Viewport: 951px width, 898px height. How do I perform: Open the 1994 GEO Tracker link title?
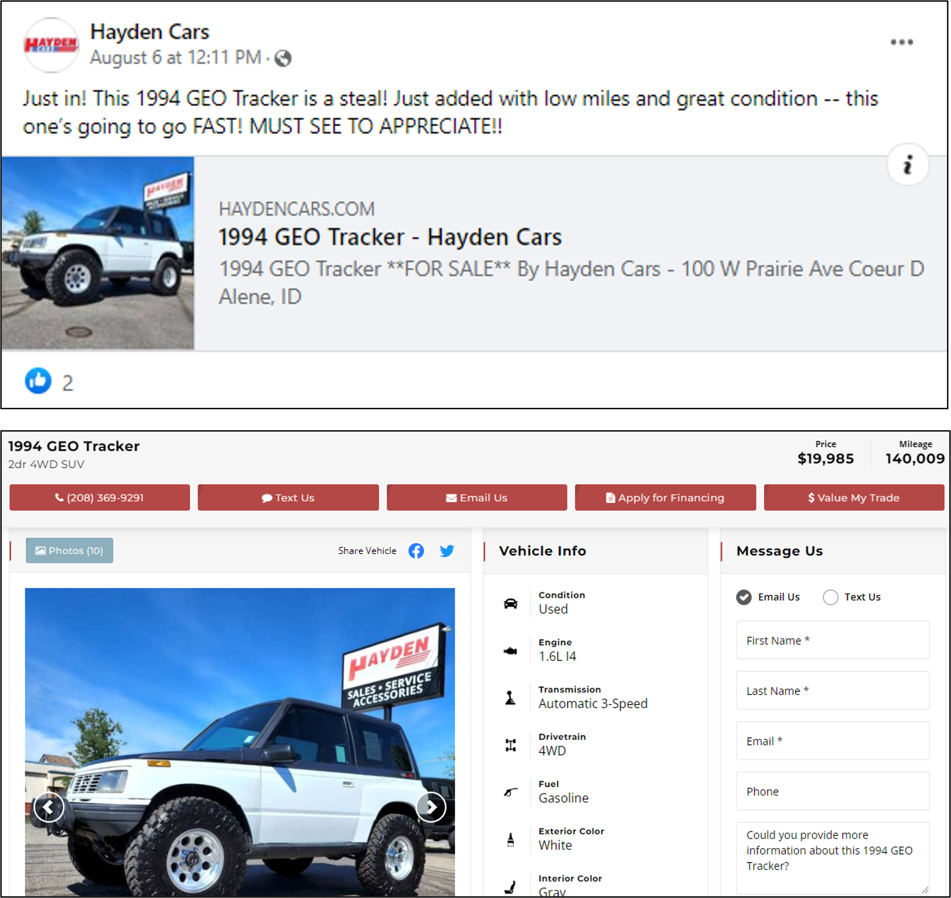coord(390,237)
